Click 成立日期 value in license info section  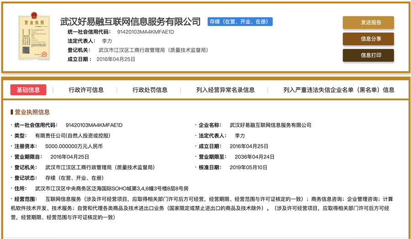pos(249,146)
